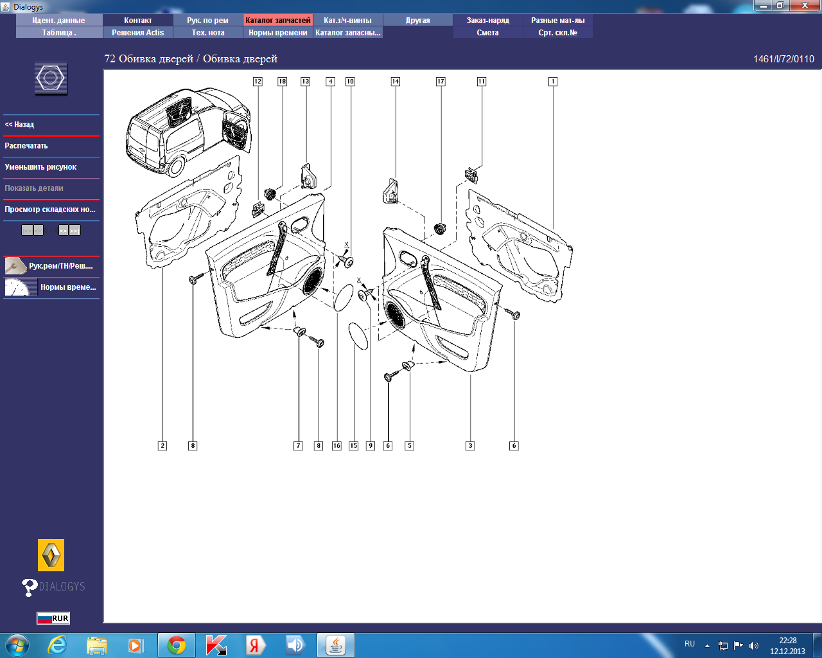Select the Каталог запчастей tab
Viewport: 822px width, 658px height.
pos(278,21)
